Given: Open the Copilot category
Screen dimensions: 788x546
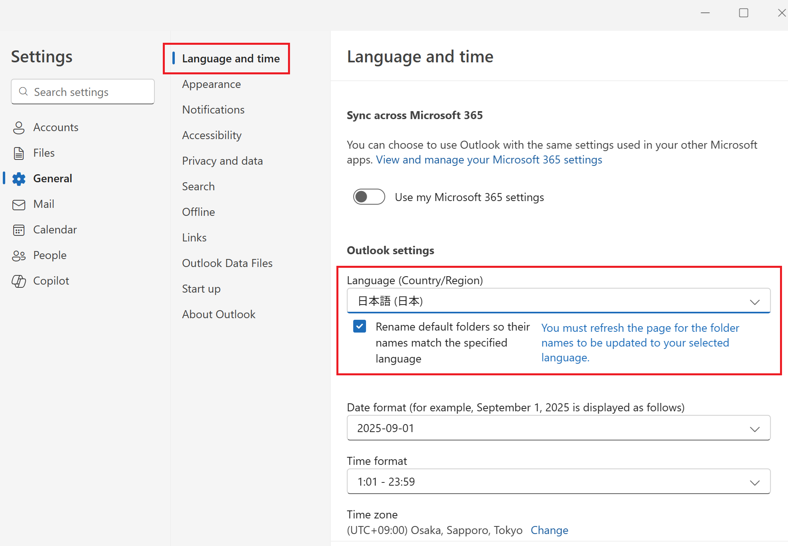Looking at the screenshot, I should 51,281.
